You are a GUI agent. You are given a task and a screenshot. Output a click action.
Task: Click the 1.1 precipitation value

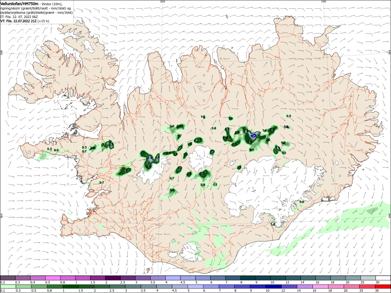(x=215, y=185)
